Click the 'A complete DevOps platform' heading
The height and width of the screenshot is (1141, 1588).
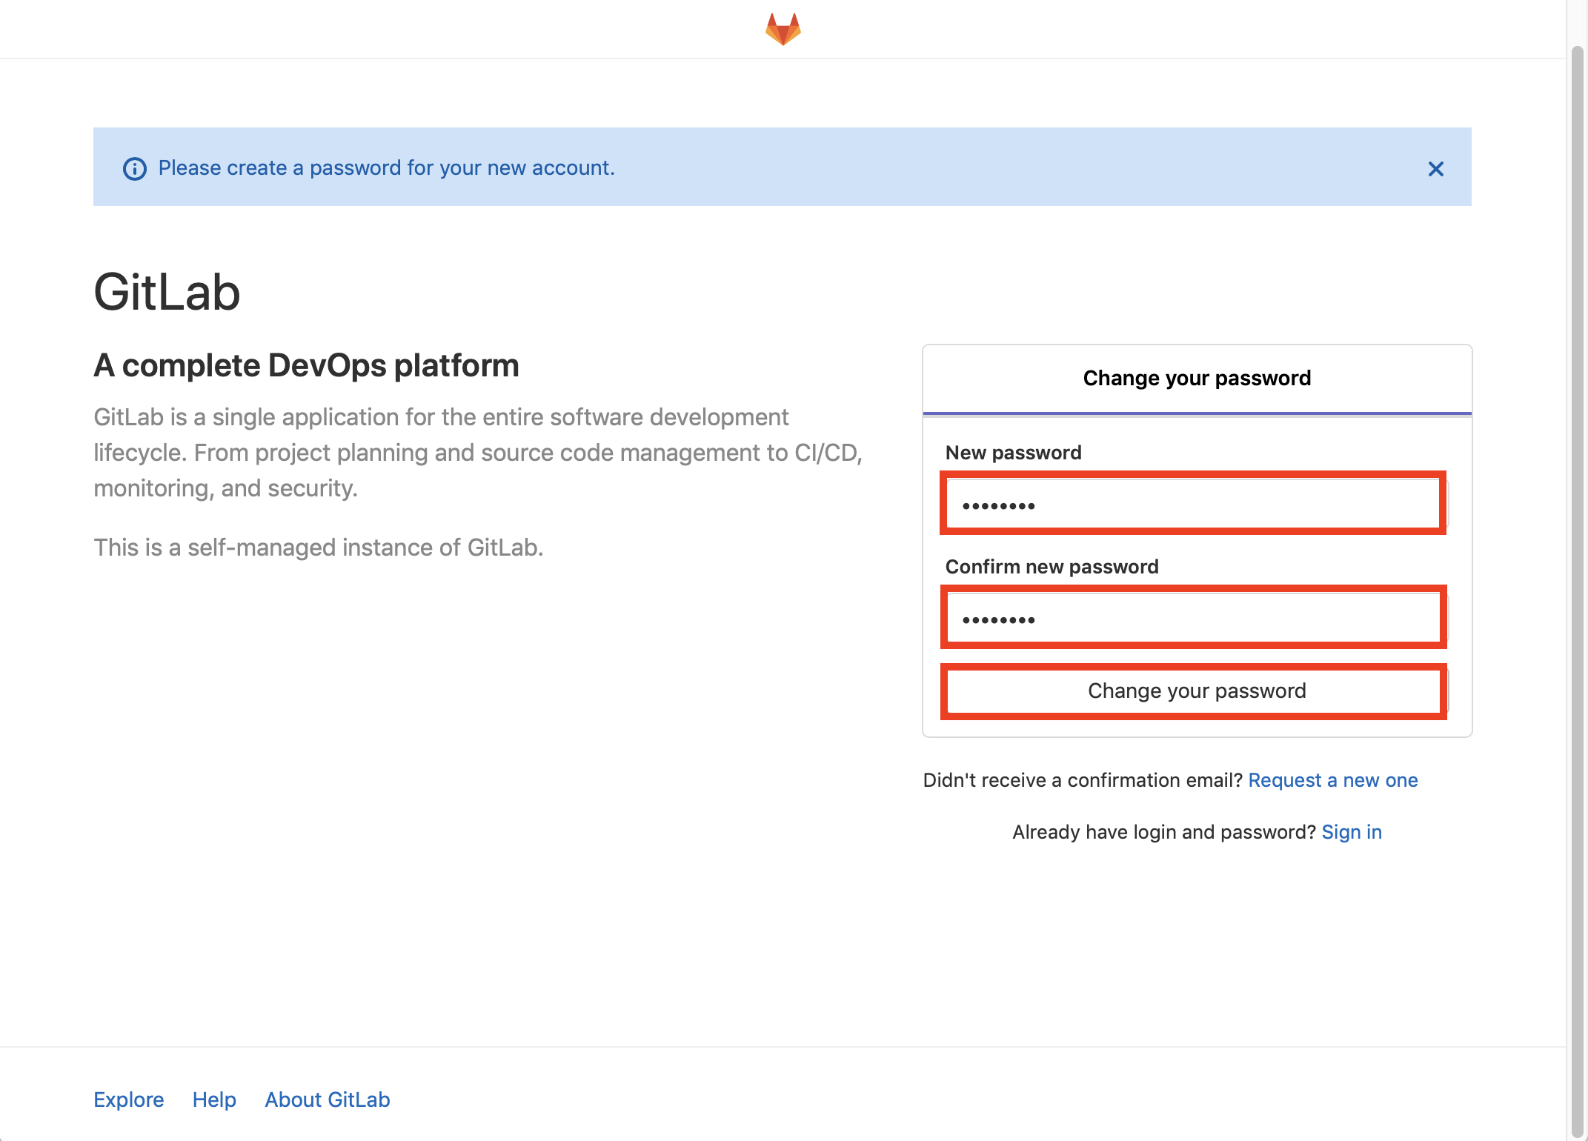[306, 365]
